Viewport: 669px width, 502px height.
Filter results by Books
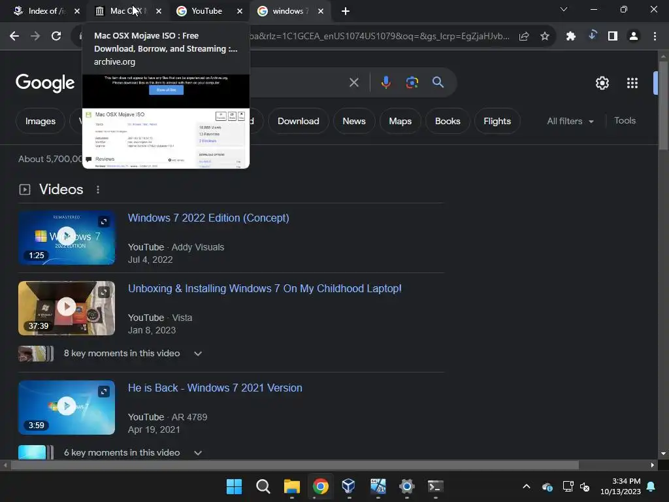pyautogui.click(x=448, y=121)
